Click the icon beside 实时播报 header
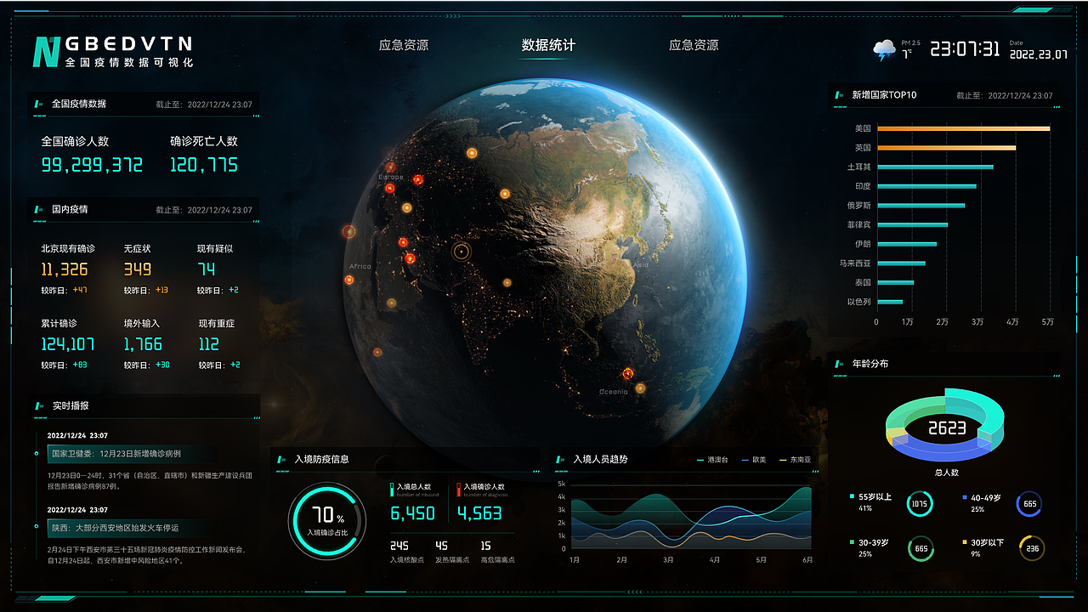 (38, 406)
